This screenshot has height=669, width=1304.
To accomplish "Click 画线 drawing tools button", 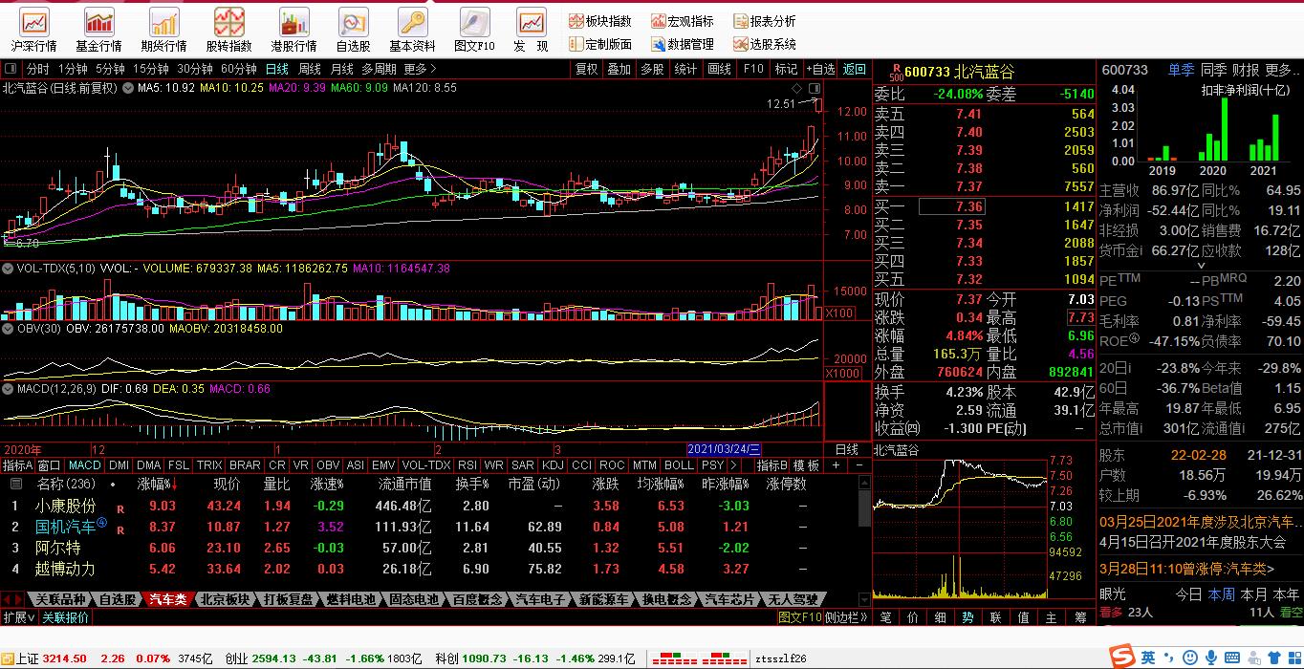I will click(719, 69).
